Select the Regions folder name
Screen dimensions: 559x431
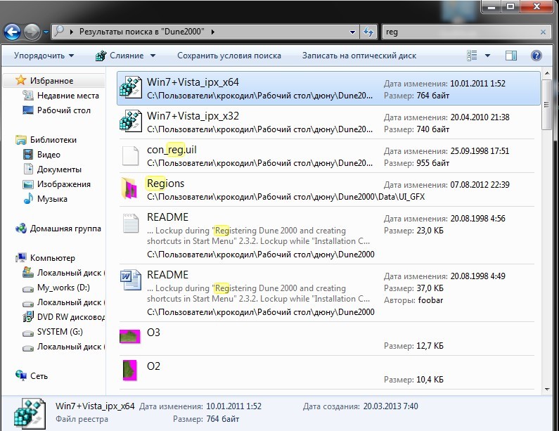pos(165,184)
